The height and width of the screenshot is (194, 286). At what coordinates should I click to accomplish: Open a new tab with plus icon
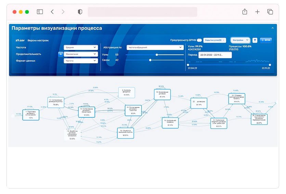(257, 12)
